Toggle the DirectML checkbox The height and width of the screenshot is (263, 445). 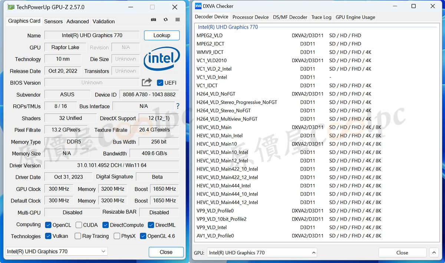coord(151,225)
